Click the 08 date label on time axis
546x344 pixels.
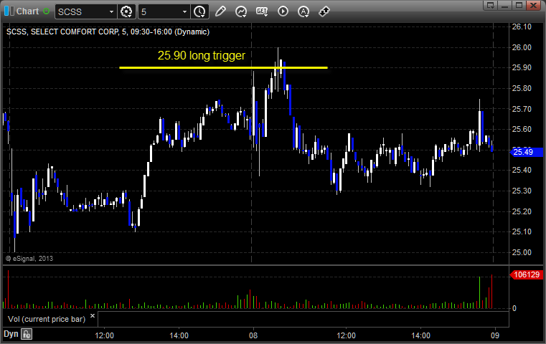pyautogui.click(x=253, y=335)
